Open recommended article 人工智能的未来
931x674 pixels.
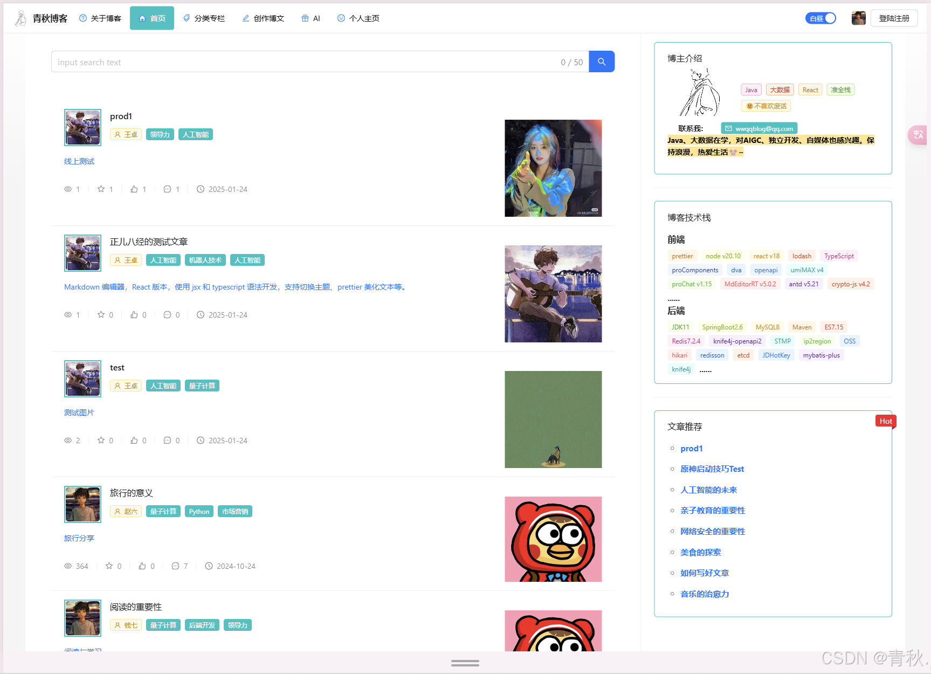pyautogui.click(x=708, y=490)
